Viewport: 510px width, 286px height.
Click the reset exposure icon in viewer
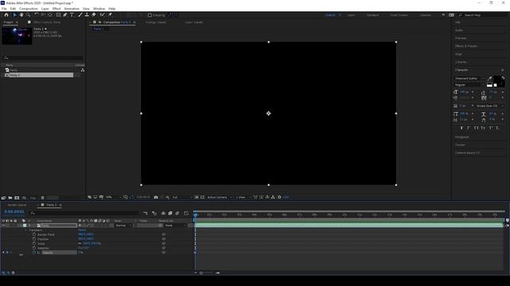click(280, 197)
